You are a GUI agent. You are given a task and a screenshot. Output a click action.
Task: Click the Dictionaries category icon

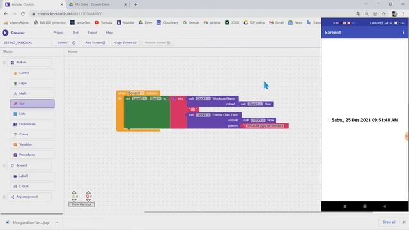15,125
